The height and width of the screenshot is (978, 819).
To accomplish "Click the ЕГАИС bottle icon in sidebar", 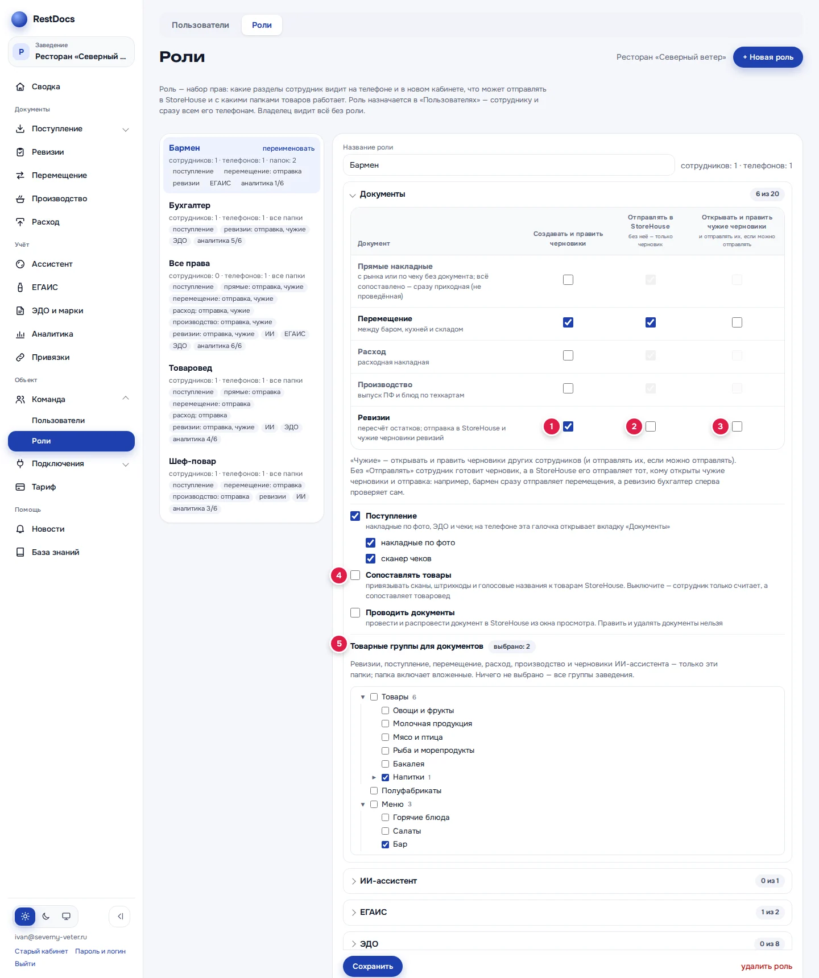I will [x=20, y=288].
